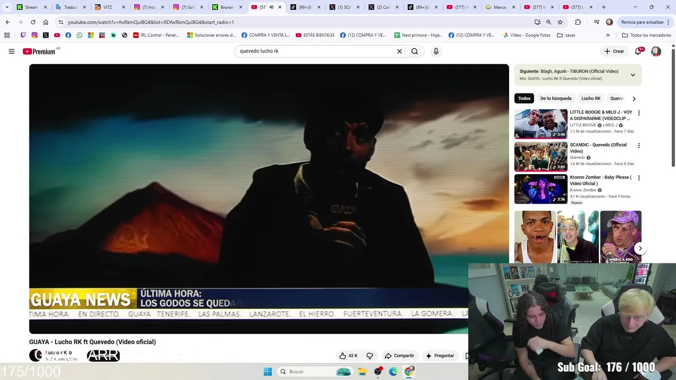Viewport: 676px width, 380px height.
Task: Open Chrome extensions puzzle icon
Action: [x=578, y=22]
